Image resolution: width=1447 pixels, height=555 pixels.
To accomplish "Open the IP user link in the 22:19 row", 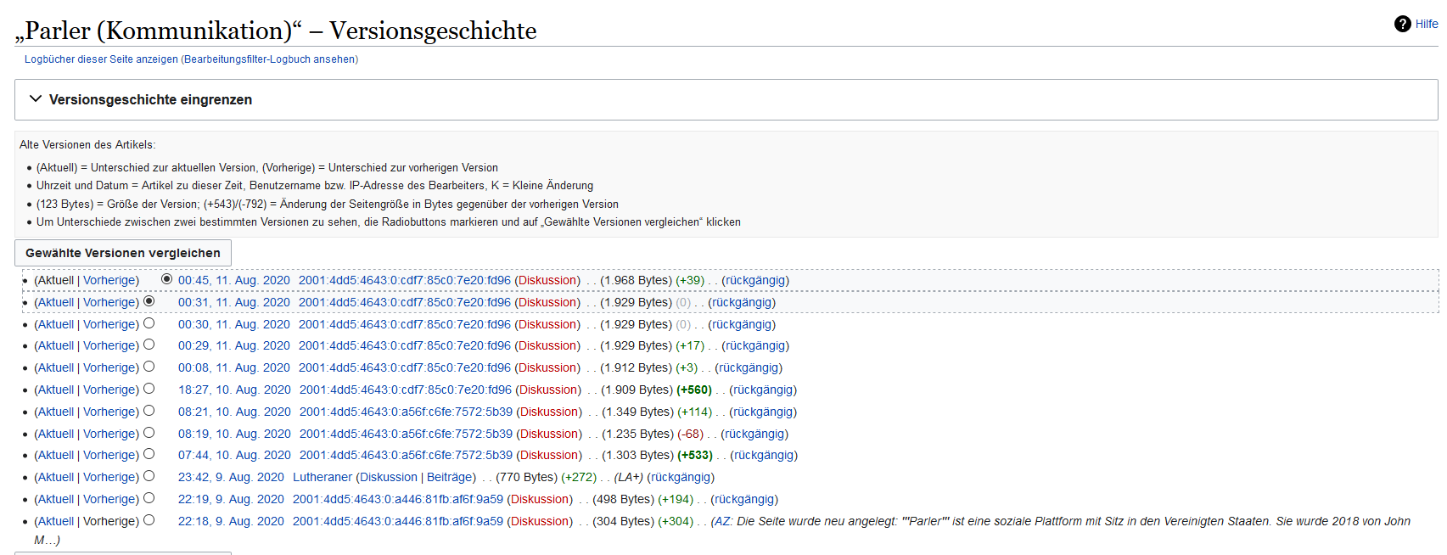I will coord(398,500).
